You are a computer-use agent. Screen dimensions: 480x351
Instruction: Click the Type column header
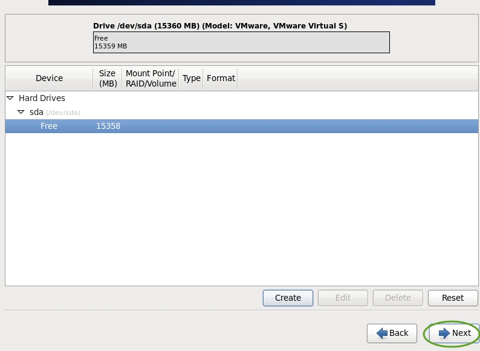coord(191,79)
